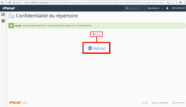Click the green success check icon

(x=11, y=26)
